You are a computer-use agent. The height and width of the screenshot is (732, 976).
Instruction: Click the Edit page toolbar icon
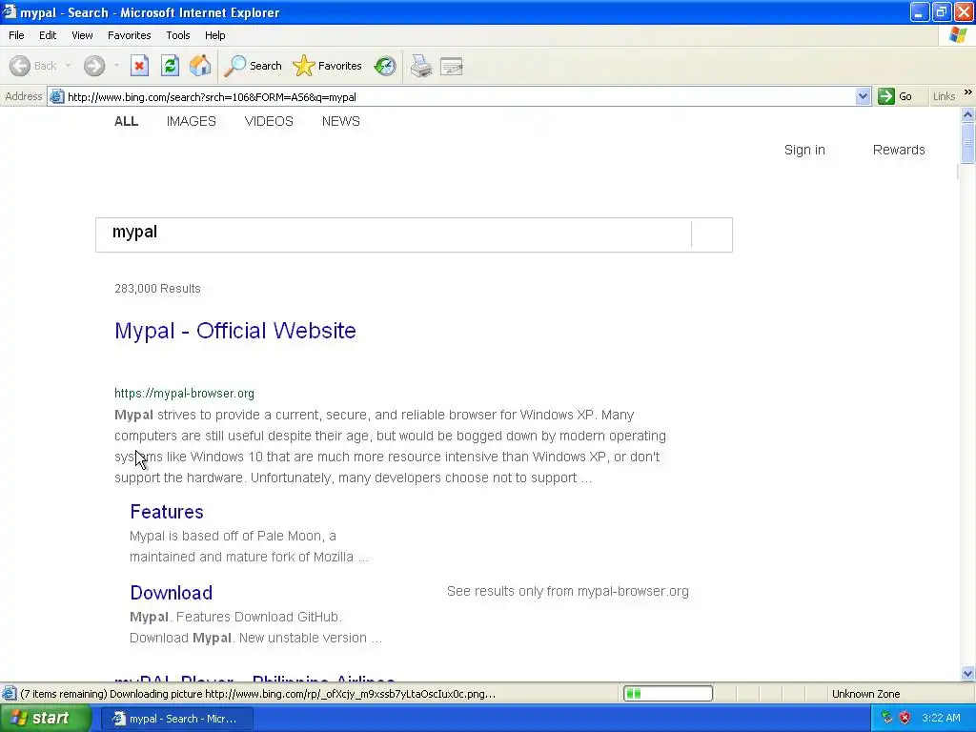click(451, 66)
